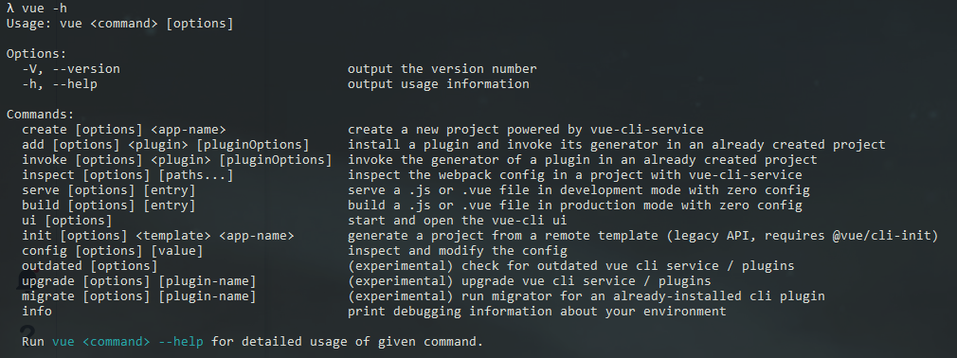Click the 'create [options] <app-name>' command
Viewport: 957px width, 358px height.
pos(124,130)
